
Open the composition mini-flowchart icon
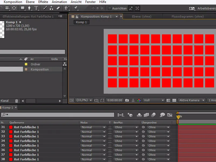[x=121, y=115]
